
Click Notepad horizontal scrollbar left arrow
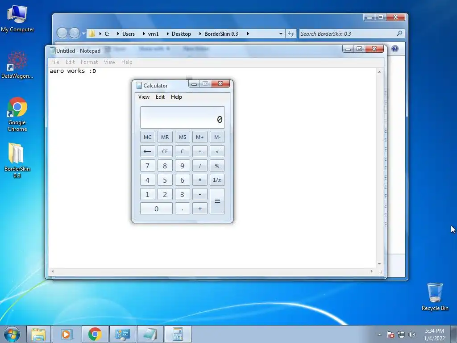[53, 271]
